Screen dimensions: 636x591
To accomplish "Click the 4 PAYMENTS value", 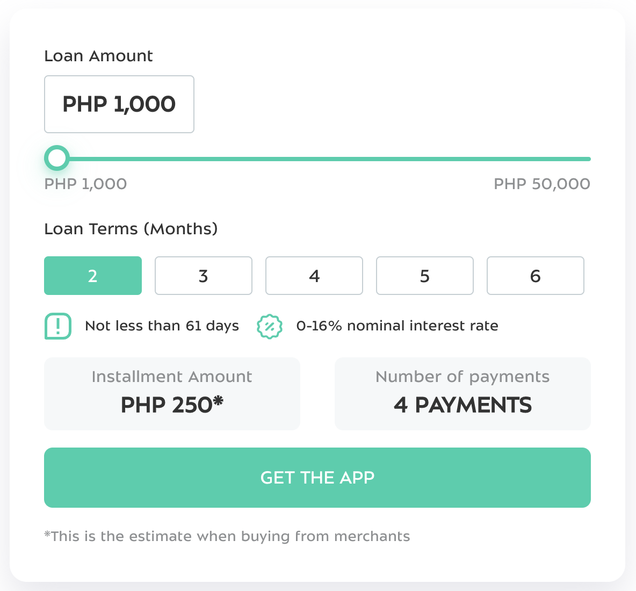I will coord(462,406).
